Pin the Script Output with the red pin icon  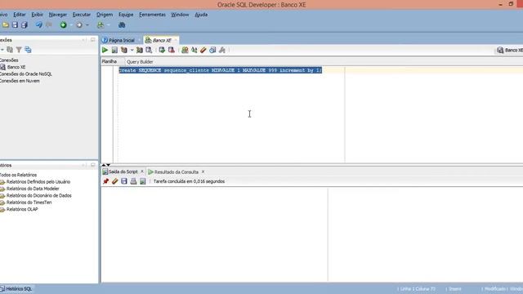click(x=105, y=181)
